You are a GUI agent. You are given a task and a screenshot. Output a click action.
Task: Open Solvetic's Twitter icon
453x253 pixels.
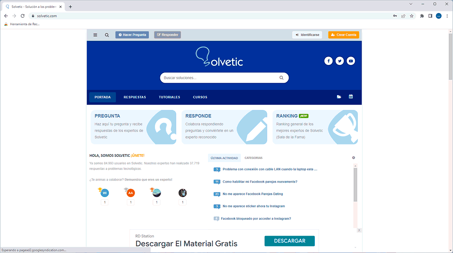(339, 61)
